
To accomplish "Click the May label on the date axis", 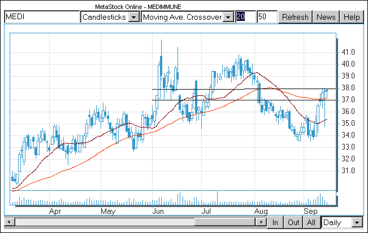I will pyautogui.click(x=108, y=211).
